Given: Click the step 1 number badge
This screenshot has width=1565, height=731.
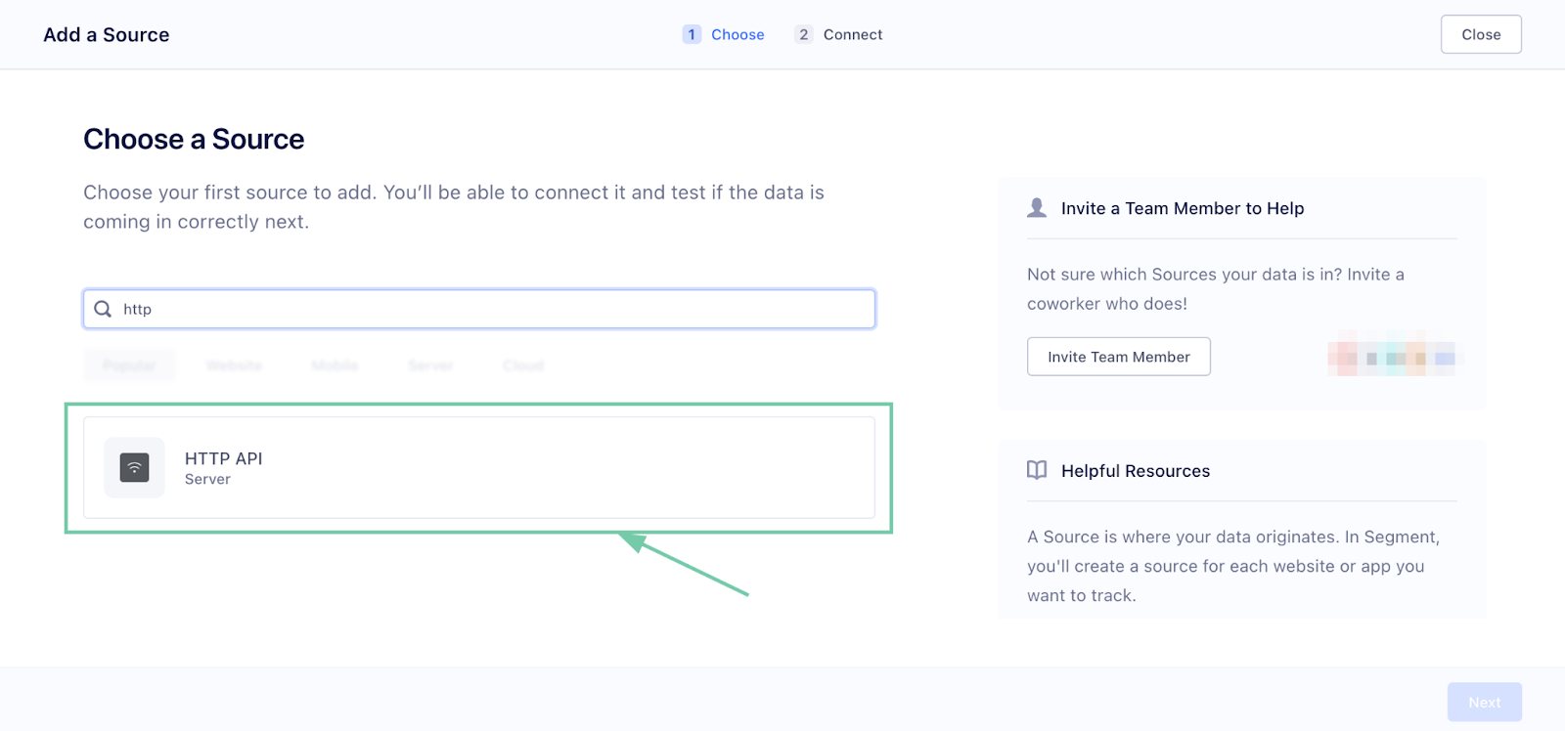Looking at the screenshot, I should click(x=692, y=34).
